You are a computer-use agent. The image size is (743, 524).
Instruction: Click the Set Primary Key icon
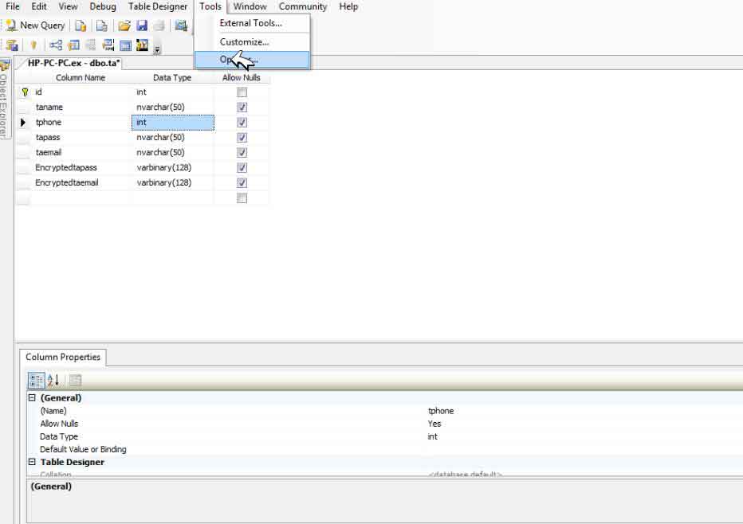[33, 45]
